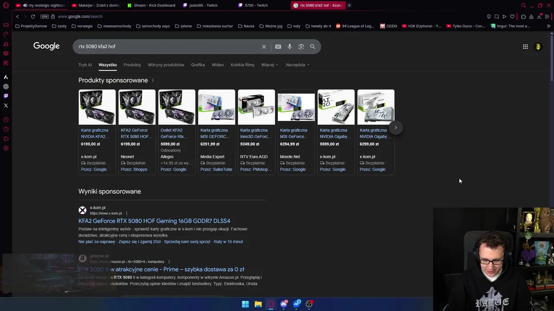Open browser downloads icon in toolbar
The height and width of the screenshot is (311, 554).
click(539, 16)
